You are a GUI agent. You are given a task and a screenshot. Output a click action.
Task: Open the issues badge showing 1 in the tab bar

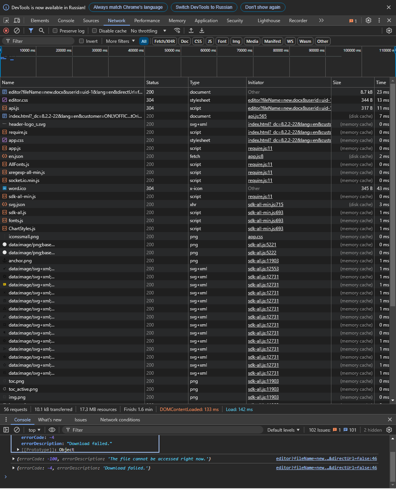pos(353,21)
